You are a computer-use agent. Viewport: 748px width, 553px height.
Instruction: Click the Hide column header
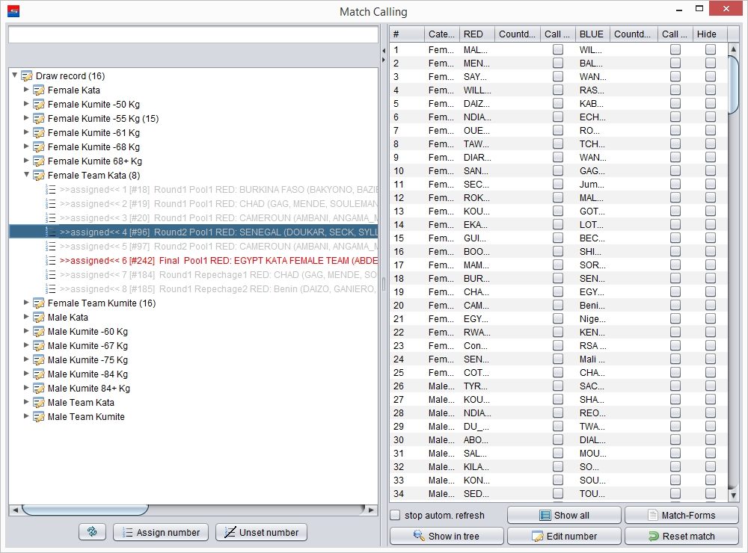click(x=710, y=34)
